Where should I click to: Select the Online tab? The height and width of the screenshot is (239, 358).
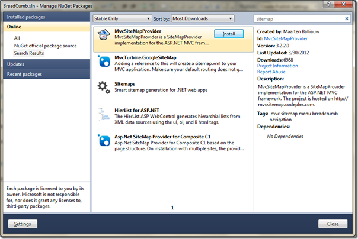pyautogui.click(x=47, y=27)
